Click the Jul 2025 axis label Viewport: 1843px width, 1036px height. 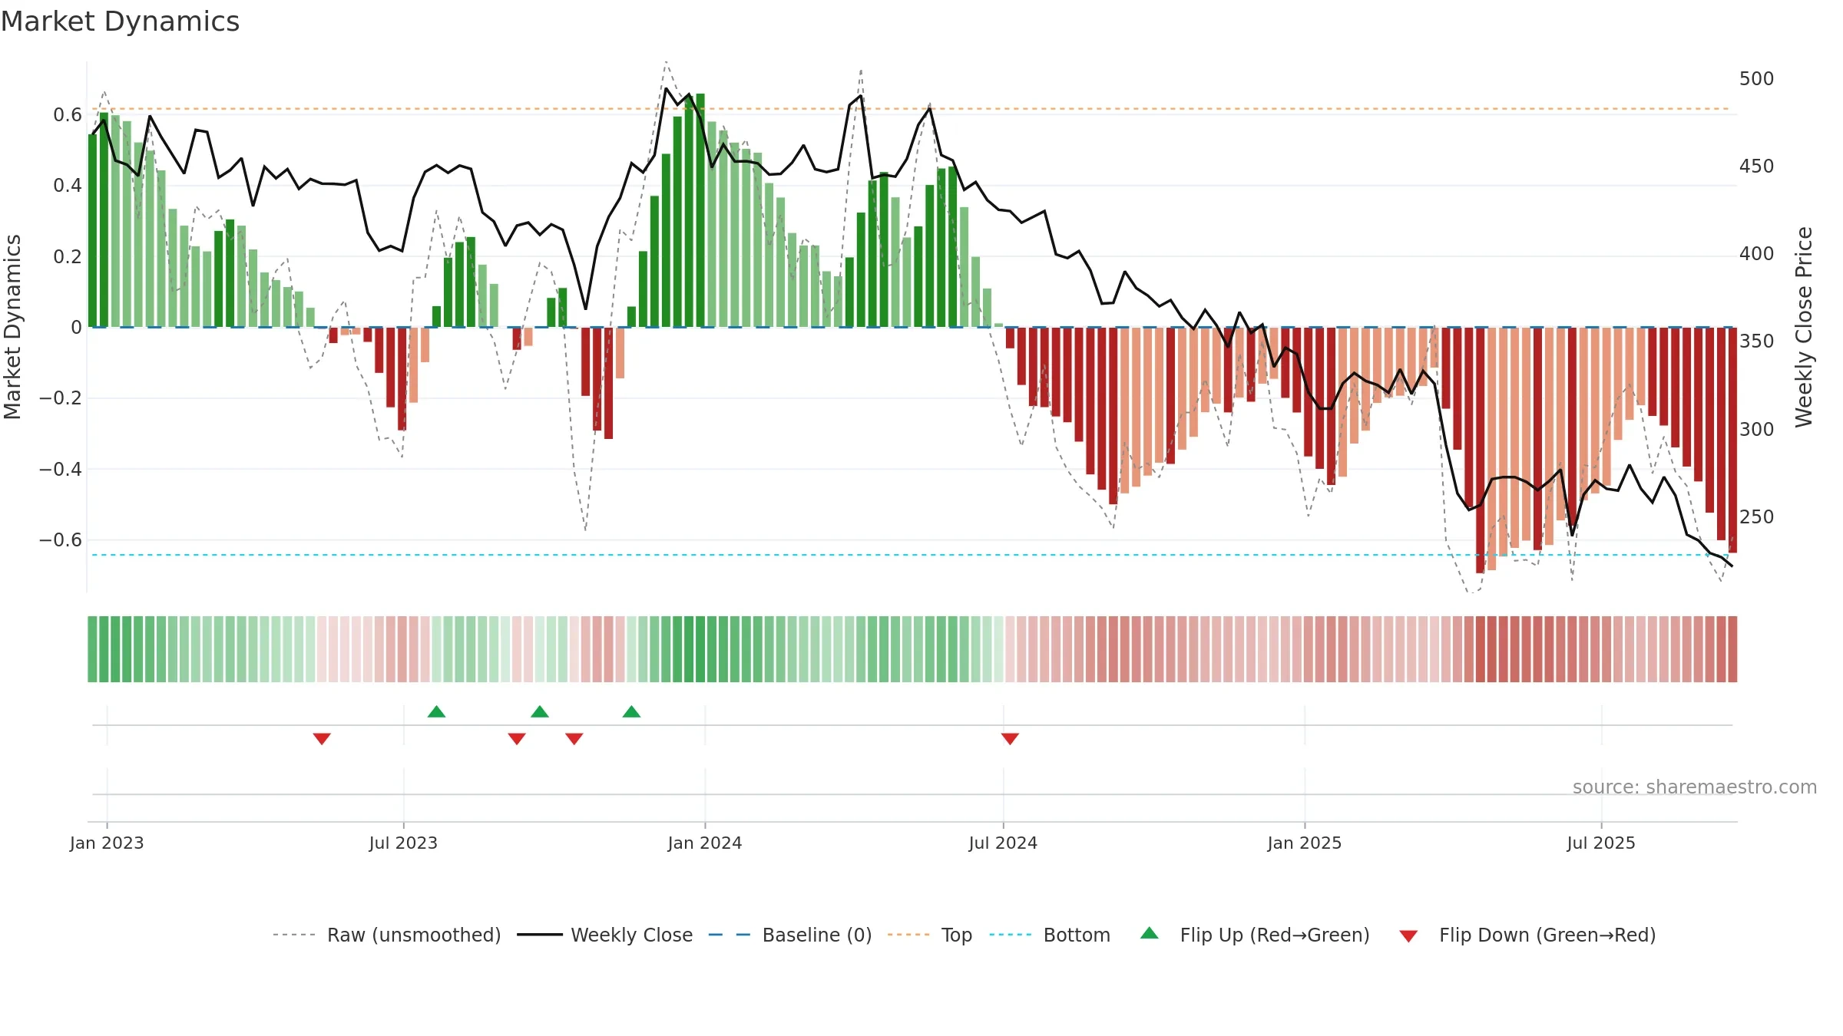1601,843
